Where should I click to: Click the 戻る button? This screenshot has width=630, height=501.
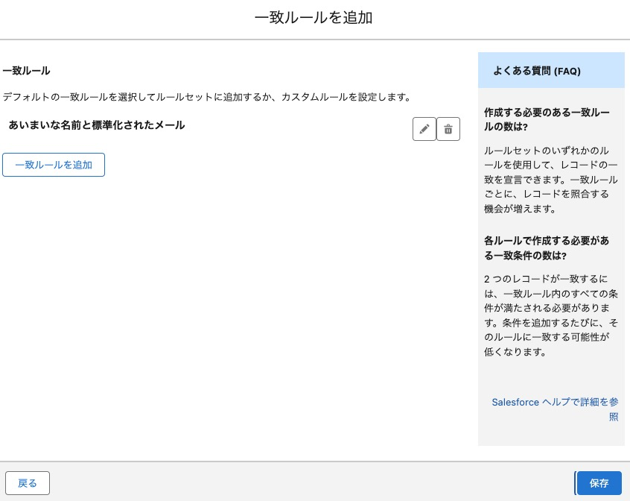[28, 483]
